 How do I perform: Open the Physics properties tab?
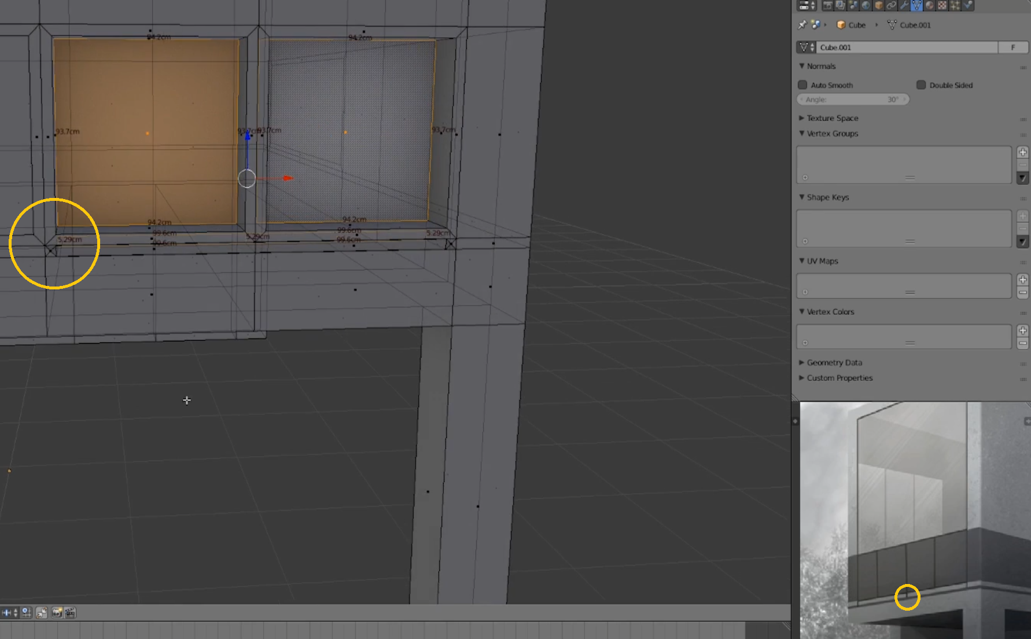click(967, 6)
